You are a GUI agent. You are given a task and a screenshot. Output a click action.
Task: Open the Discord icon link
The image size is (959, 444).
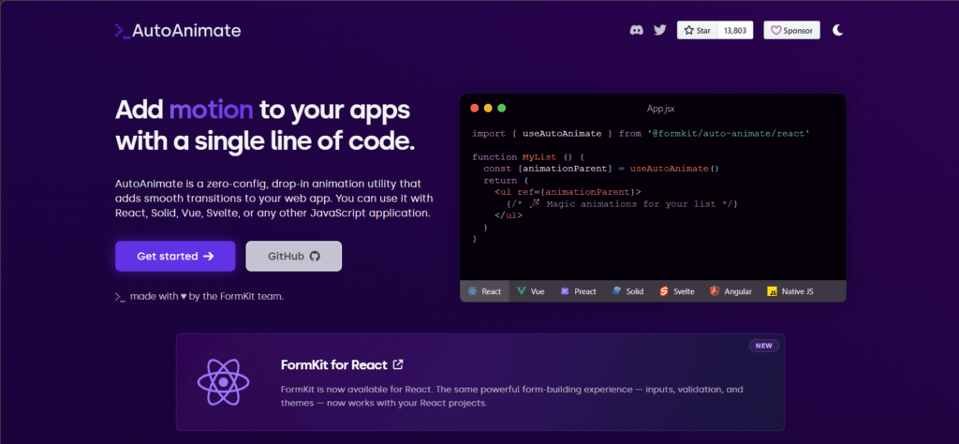(637, 30)
